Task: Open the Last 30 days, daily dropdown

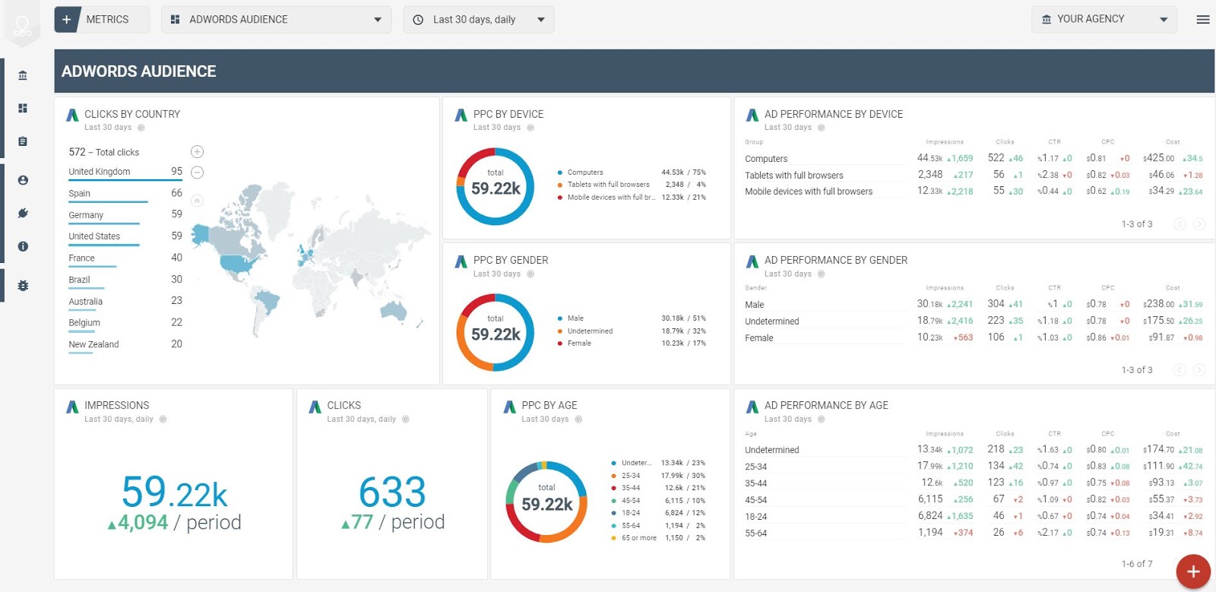Action: 479,20
